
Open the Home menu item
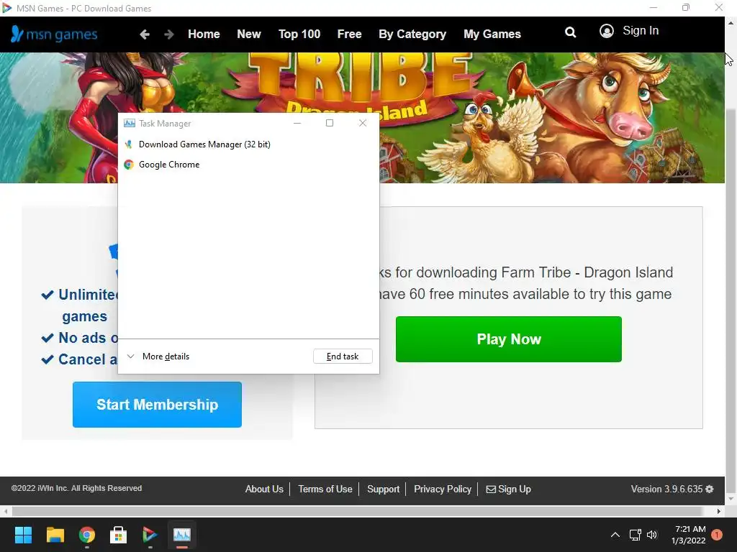[x=204, y=34]
